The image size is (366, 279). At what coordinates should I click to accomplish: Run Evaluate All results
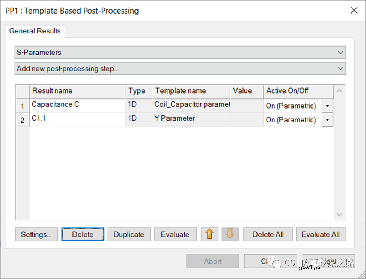(x=320, y=234)
